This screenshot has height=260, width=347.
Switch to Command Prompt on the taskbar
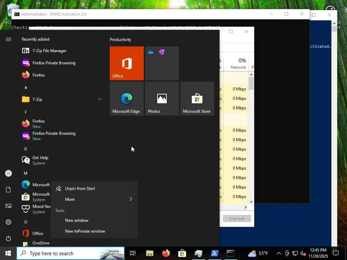point(230,253)
